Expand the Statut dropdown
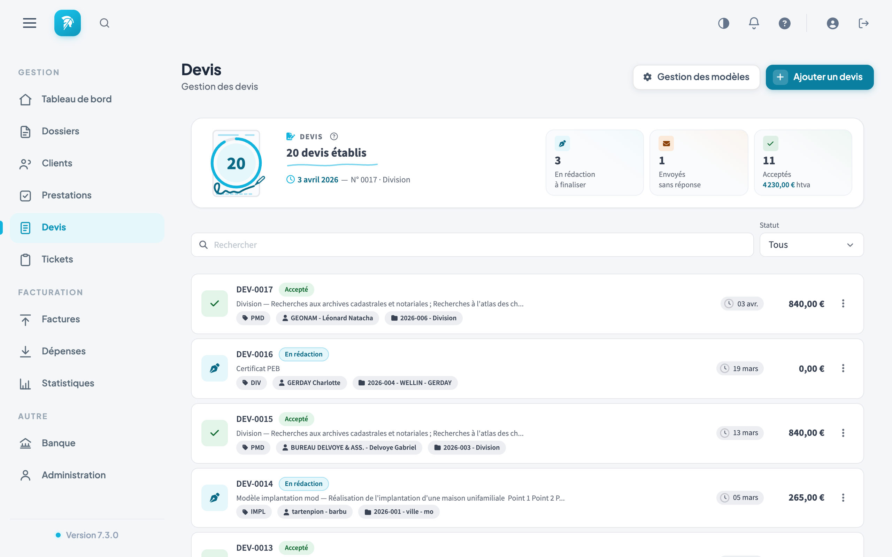892x557 pixels. [811, 245]
